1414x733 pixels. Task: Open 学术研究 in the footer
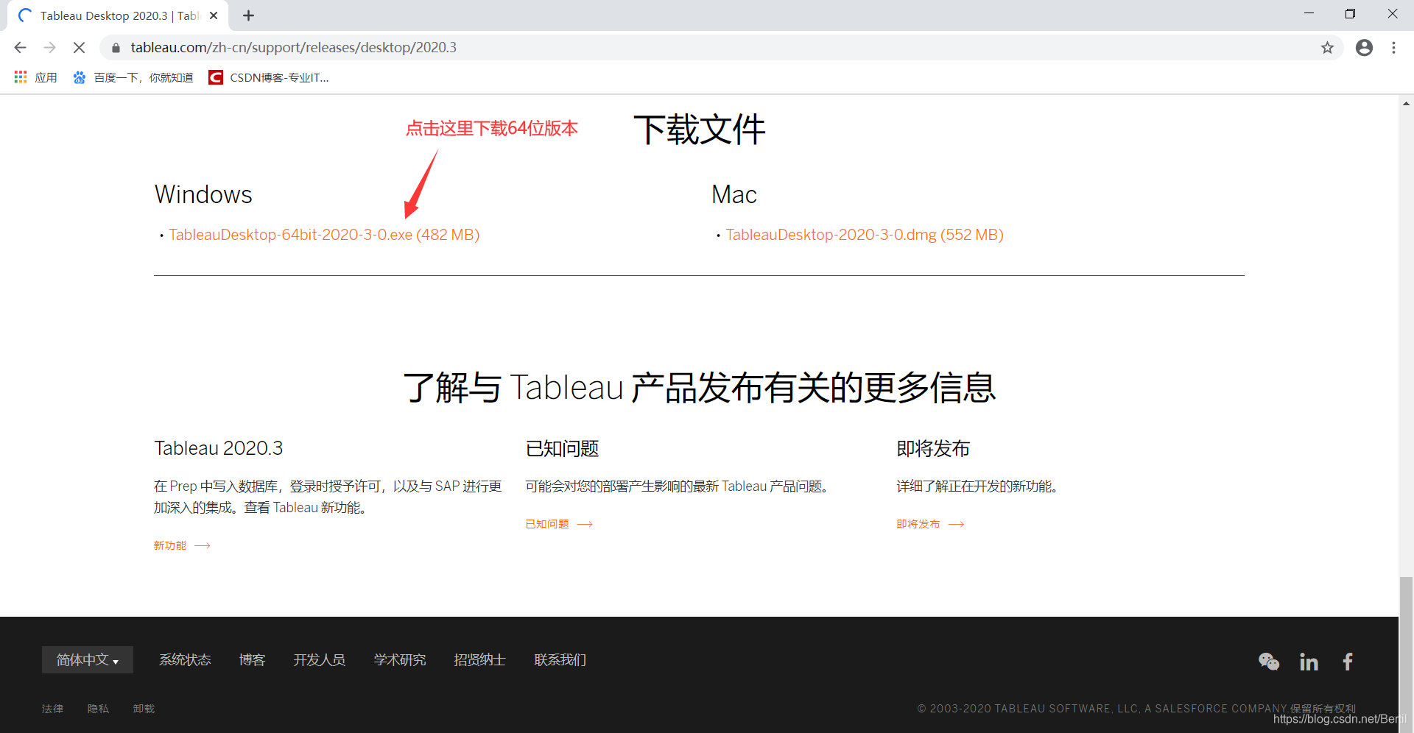click(399, 660)
